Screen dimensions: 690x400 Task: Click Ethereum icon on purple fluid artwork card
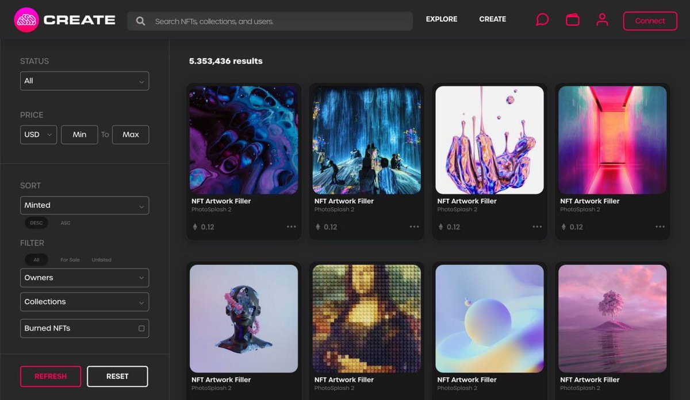click(194, 227)
